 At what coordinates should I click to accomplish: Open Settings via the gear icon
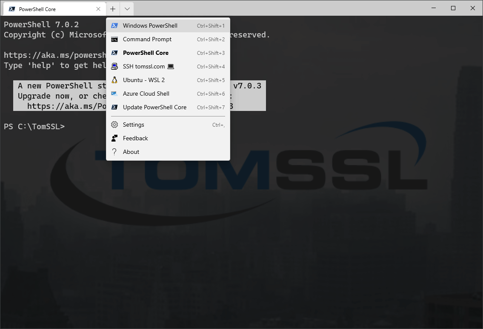point(114,125)
